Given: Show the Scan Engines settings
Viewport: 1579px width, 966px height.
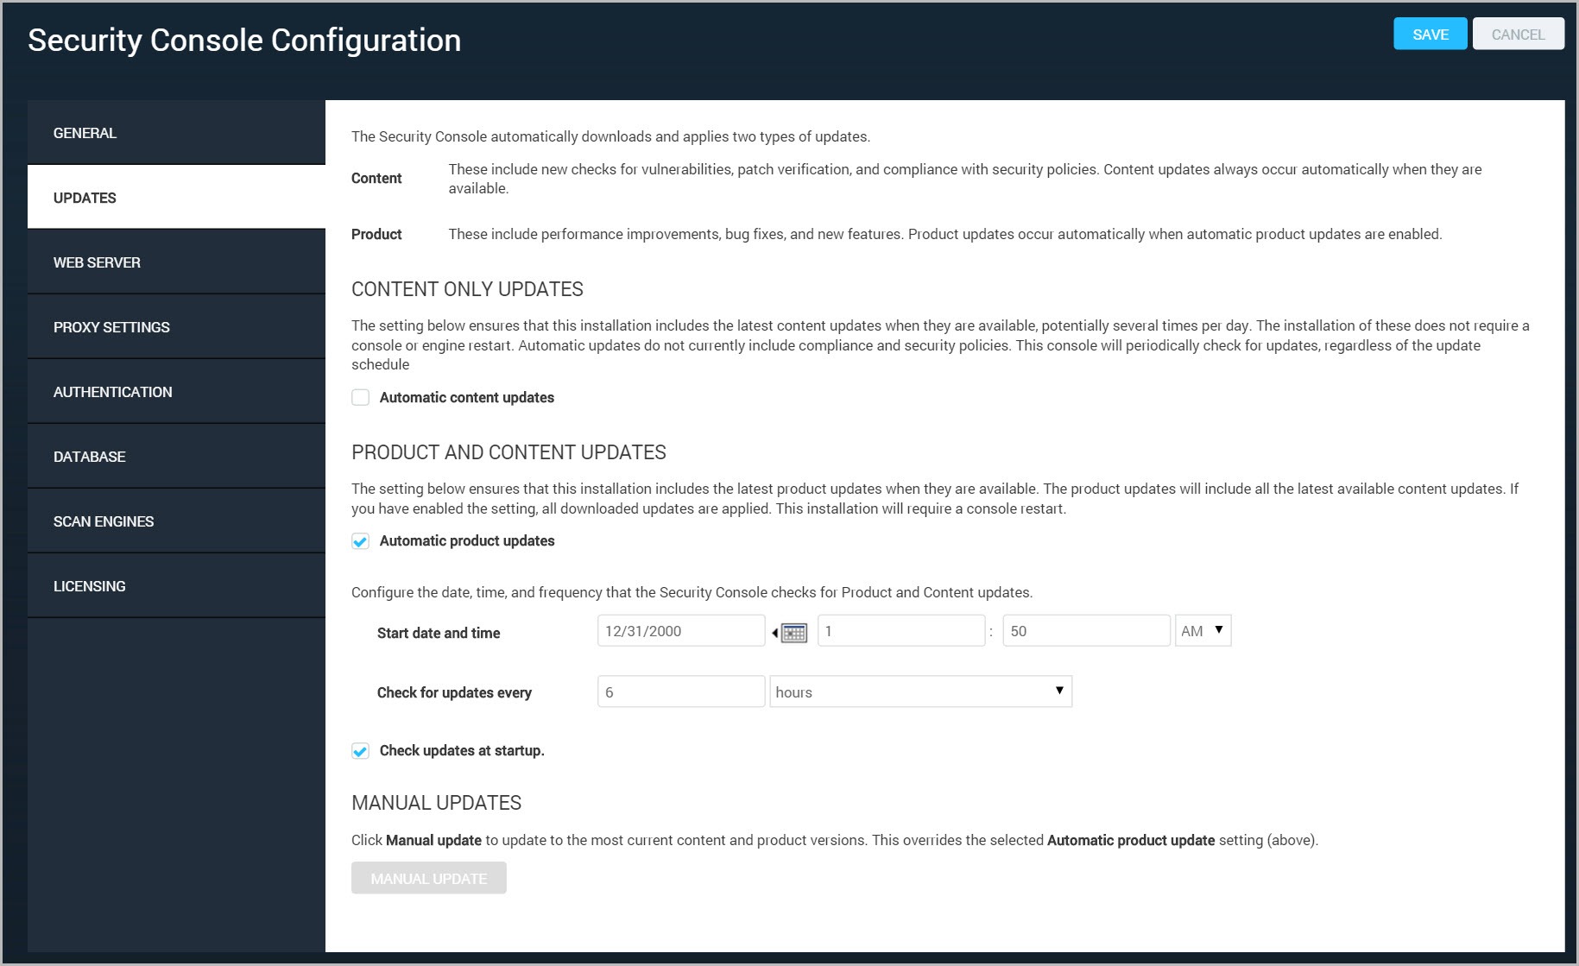Looking at the screenshot, I should click(x=176, y=521).
